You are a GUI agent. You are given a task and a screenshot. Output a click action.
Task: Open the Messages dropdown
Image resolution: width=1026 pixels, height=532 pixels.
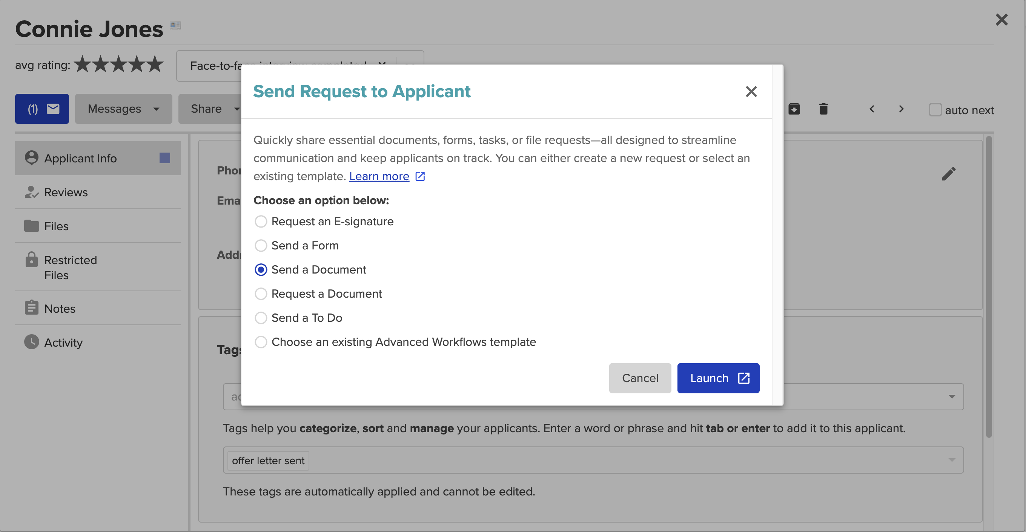tap(123, 109)
